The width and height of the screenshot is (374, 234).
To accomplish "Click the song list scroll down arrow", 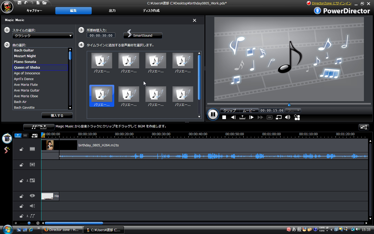I will coord(70,108).
